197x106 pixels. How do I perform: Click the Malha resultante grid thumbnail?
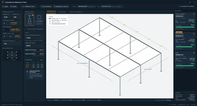(12, 56)
